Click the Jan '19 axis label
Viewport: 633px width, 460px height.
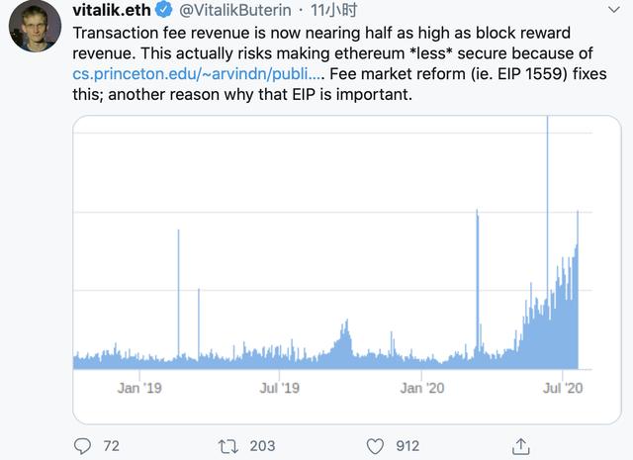click(x=138, y=388)
